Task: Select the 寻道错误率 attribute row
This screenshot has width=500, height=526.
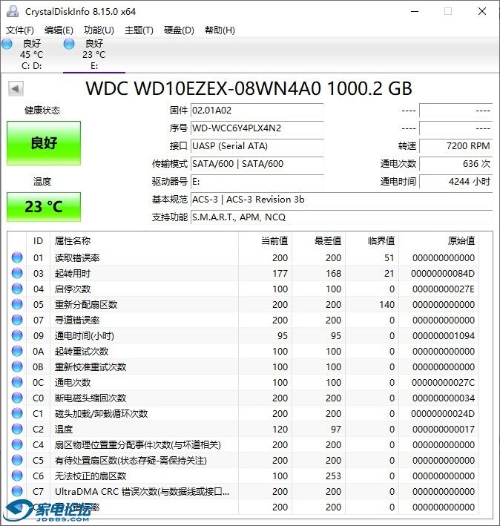Action: (243, 320)
